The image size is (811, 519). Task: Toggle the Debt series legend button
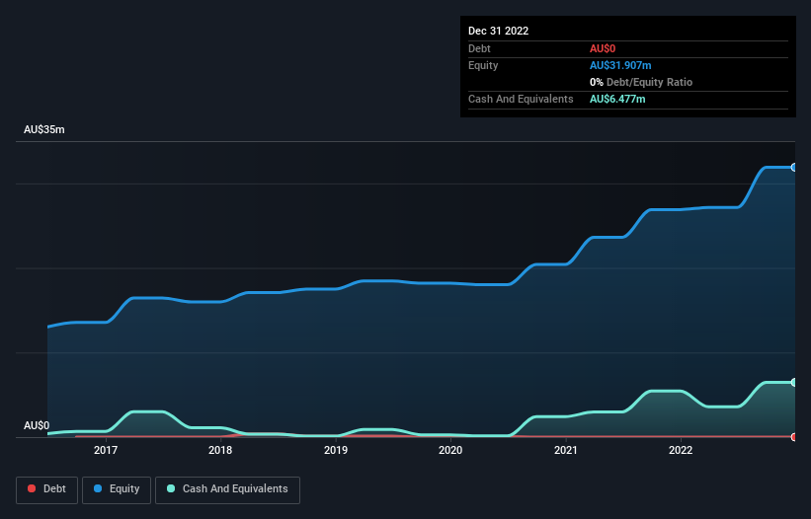[47, 489]
